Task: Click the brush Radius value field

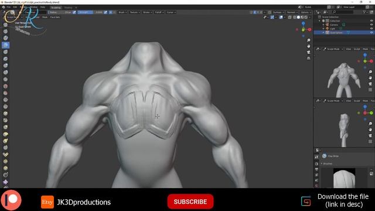Action: tap(60, 12)
